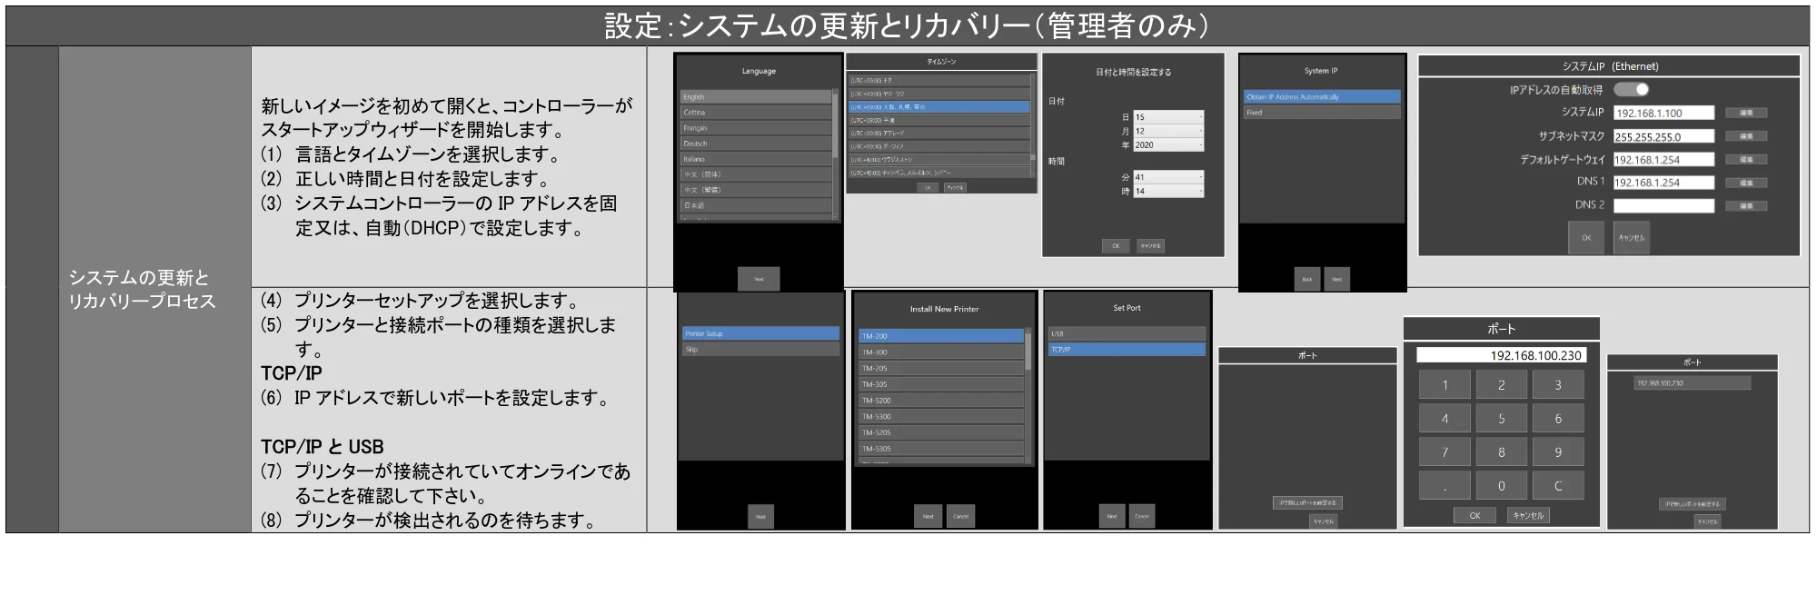Open the 分 (minute) dropdown showing 41
Viewport: 1817px width, 615px height.
click(x=1168, y=177)
